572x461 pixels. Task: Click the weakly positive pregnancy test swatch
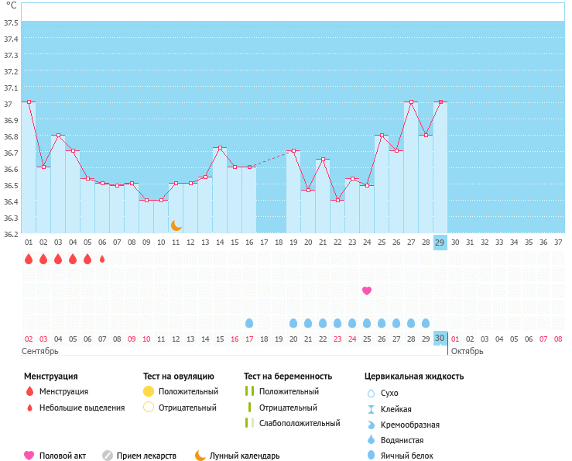[x=248, y=423]
